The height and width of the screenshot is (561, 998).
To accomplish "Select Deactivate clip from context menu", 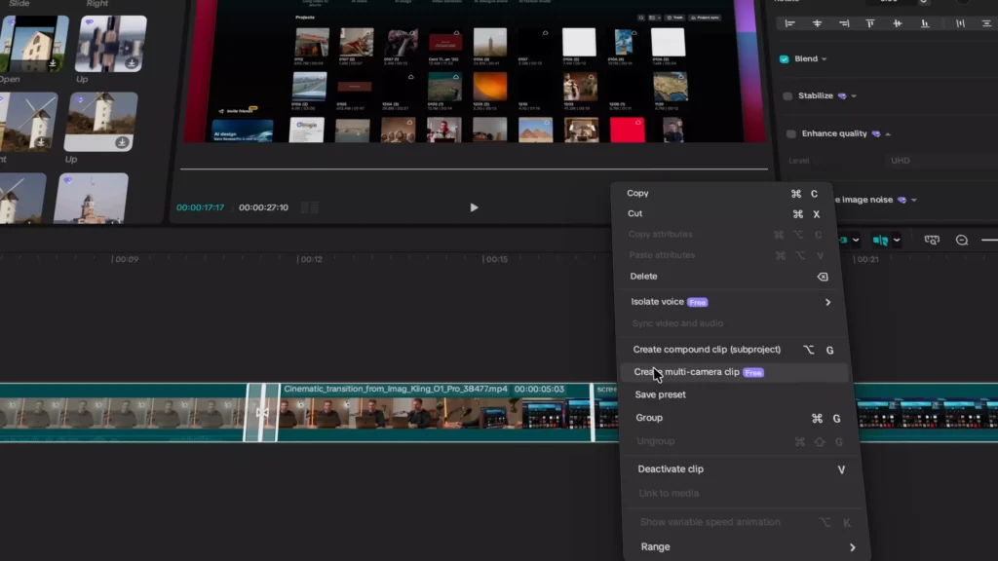I will tap(671, 469).
